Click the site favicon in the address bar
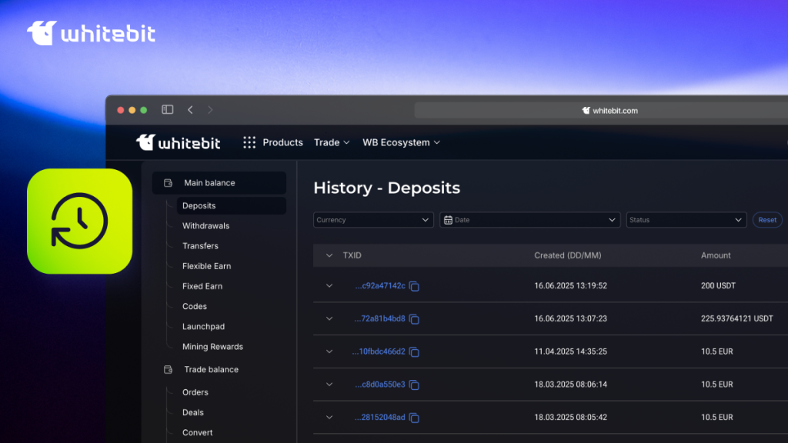 586,111
